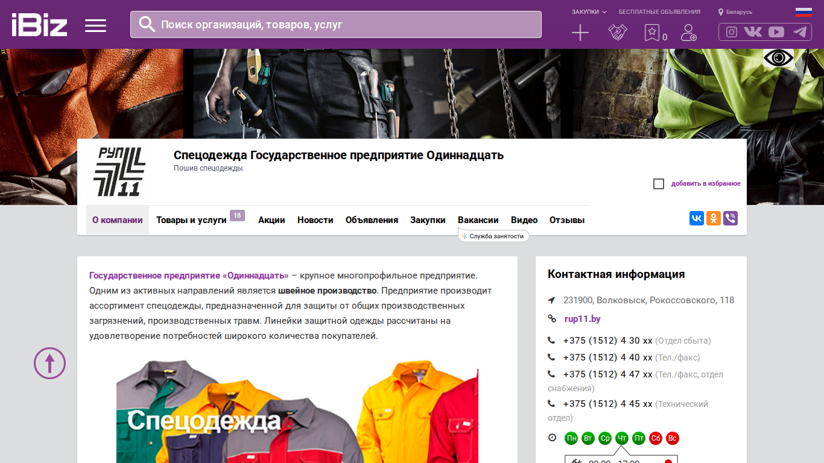
Task: Open the Вакансии tab
Action: [478, 220]
